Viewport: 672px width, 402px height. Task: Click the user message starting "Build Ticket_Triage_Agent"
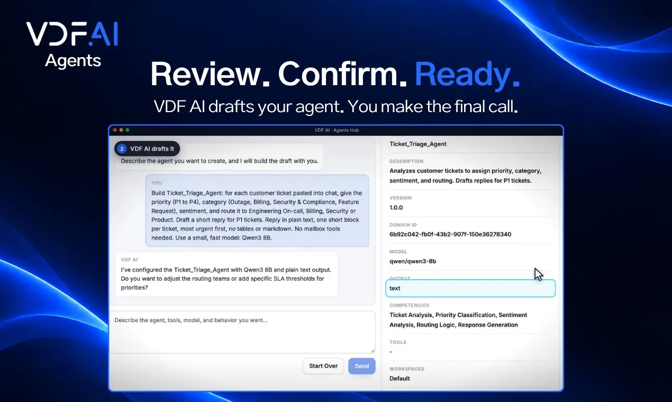(257, 211)
